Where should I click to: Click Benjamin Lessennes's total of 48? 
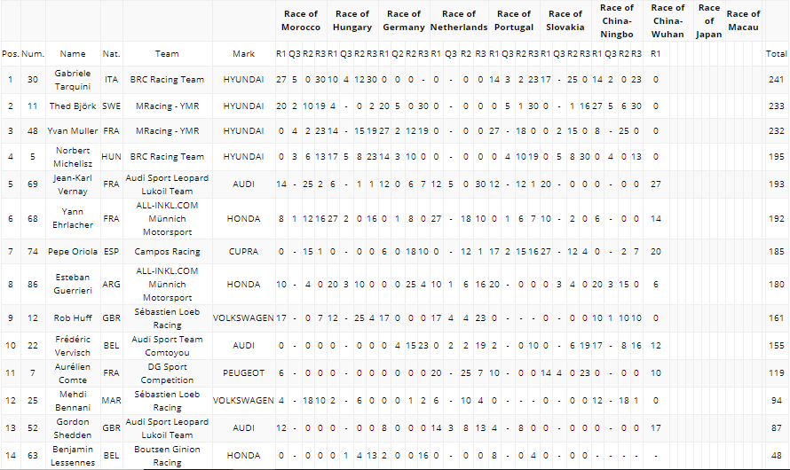tap(776, 456)
